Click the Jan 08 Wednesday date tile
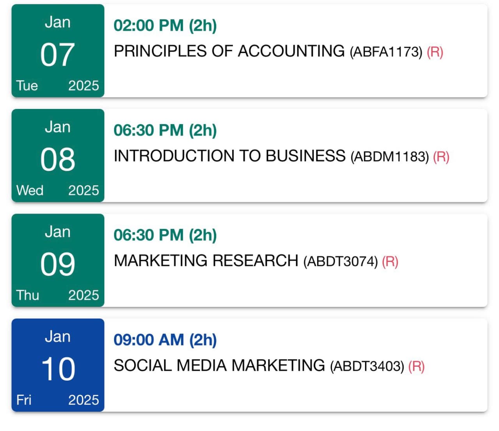 pyautogui.click(x=58, y=155)
